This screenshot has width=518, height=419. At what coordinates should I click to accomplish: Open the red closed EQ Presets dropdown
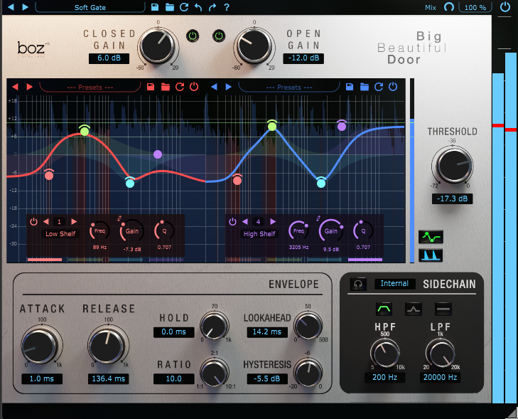click(x=90, y=87)
